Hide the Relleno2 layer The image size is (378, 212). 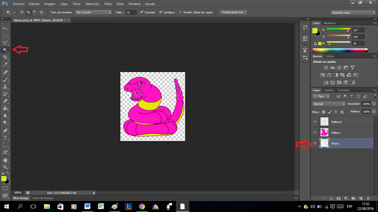pos(315,121)
